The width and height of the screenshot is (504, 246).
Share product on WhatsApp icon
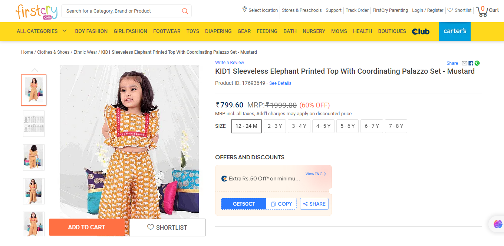[477, 63]
